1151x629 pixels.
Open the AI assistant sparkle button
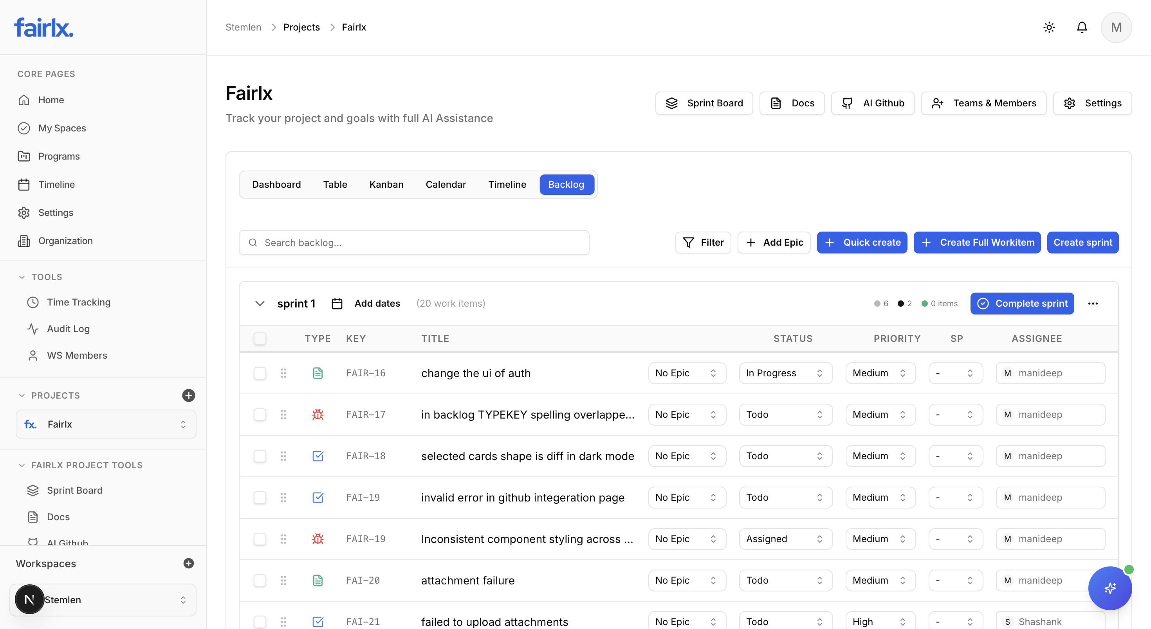[x=1110, y=588]
